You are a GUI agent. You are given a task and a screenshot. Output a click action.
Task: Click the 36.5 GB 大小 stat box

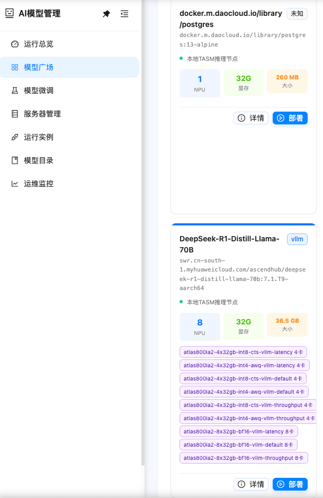pos(288,324)
